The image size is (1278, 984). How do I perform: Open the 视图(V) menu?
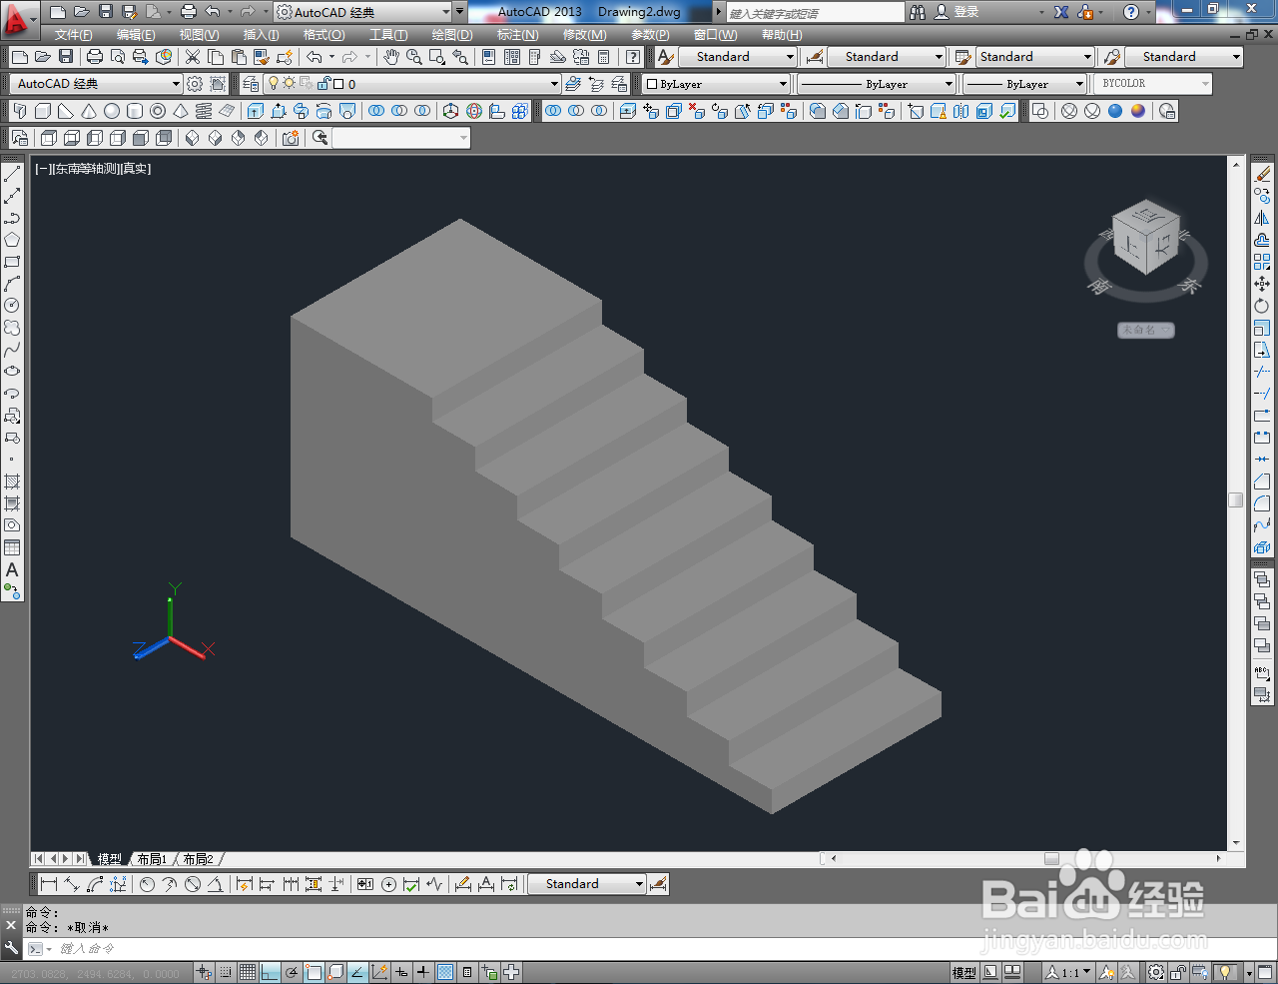199,35
